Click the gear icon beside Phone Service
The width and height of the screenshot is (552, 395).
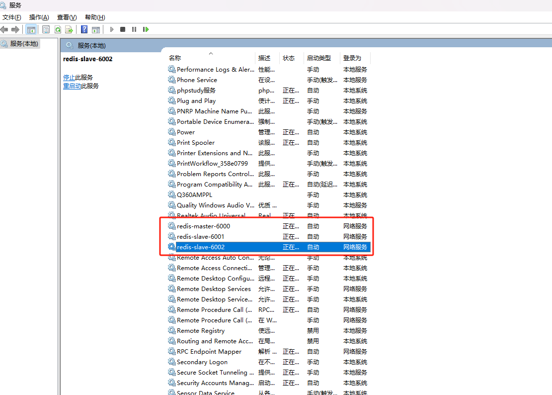pos(172,80)
